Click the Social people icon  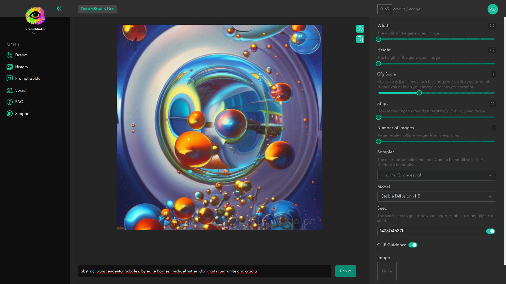(x=9, y=90)
